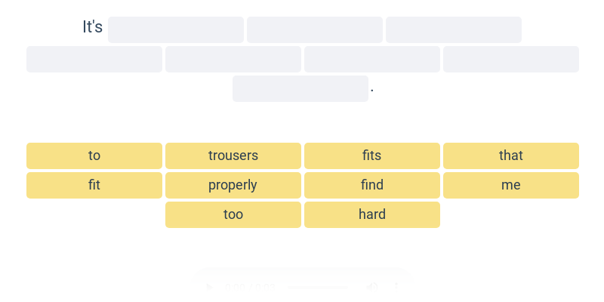The width and height of the screenshot is (604, 302).
Task: Click the third empty slot in first row
Action: pyautogui.click(x=454, y=29)
